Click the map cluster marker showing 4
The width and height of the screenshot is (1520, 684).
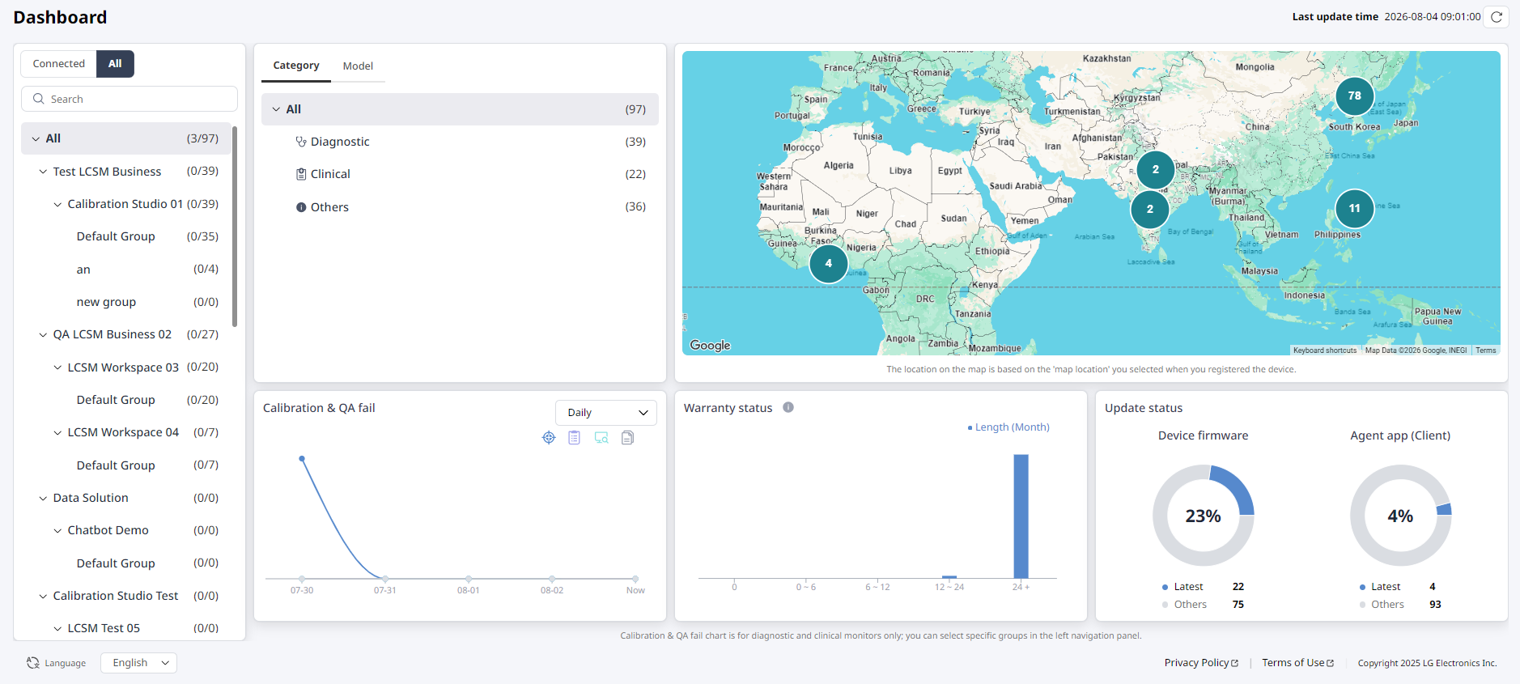[x=828, y=263]
